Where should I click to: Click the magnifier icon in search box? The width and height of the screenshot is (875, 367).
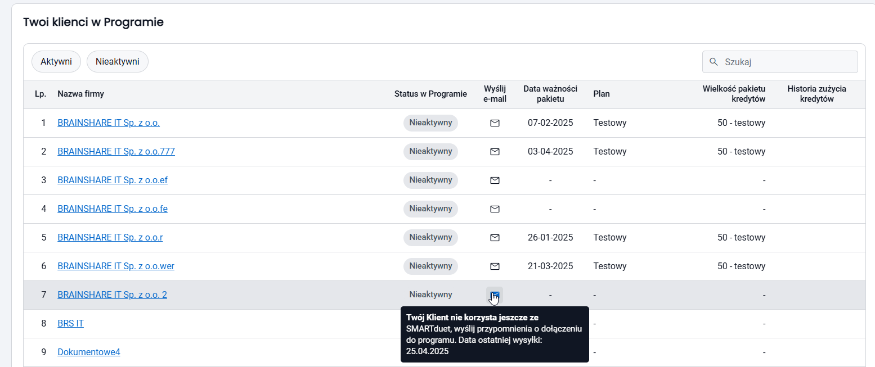click(714, 62)
